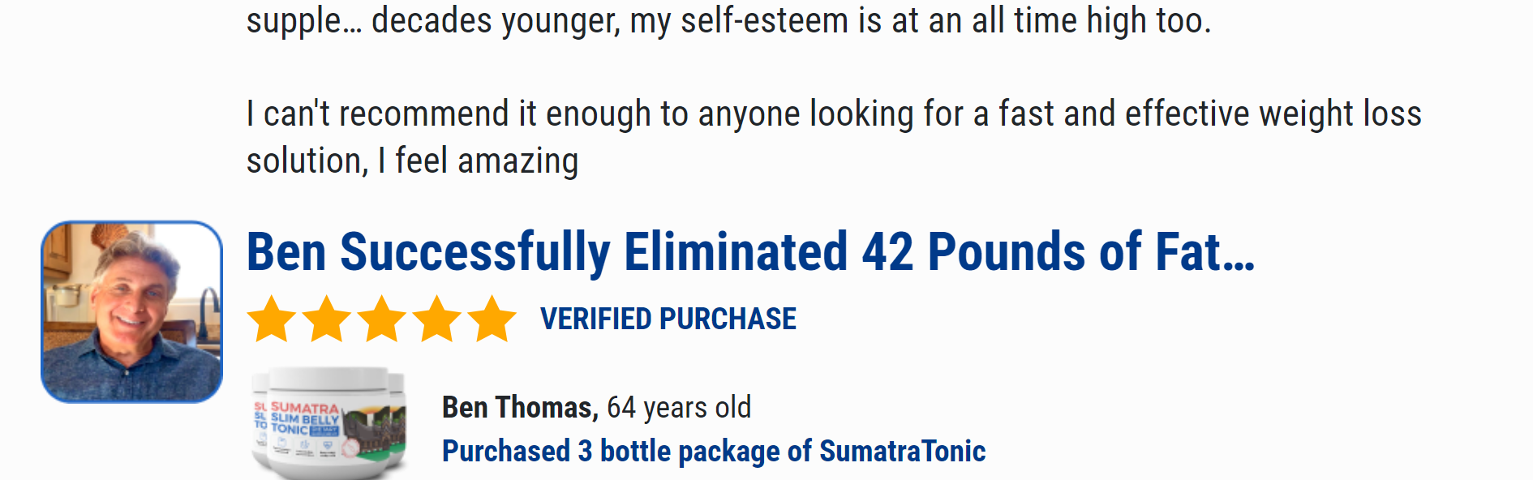
Task: Click the third gold rating star
Action: click(x=382, y=319)
